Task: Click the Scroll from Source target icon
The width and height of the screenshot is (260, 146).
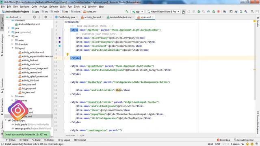Action: coord(34,17)
